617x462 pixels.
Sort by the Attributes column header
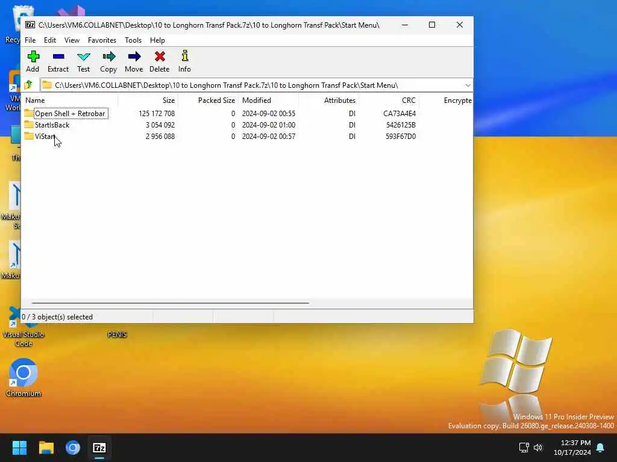pyautogui.click(x=328, y=100)
